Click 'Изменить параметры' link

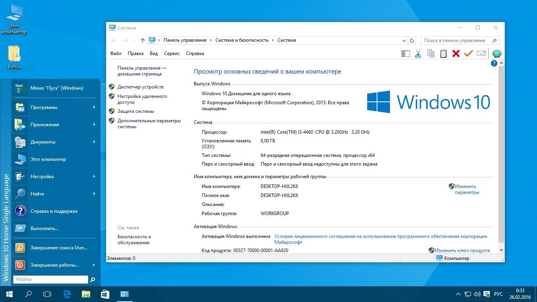point(467,190)
